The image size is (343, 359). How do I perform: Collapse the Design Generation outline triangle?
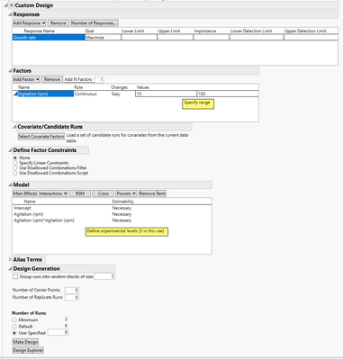point(11,269)
